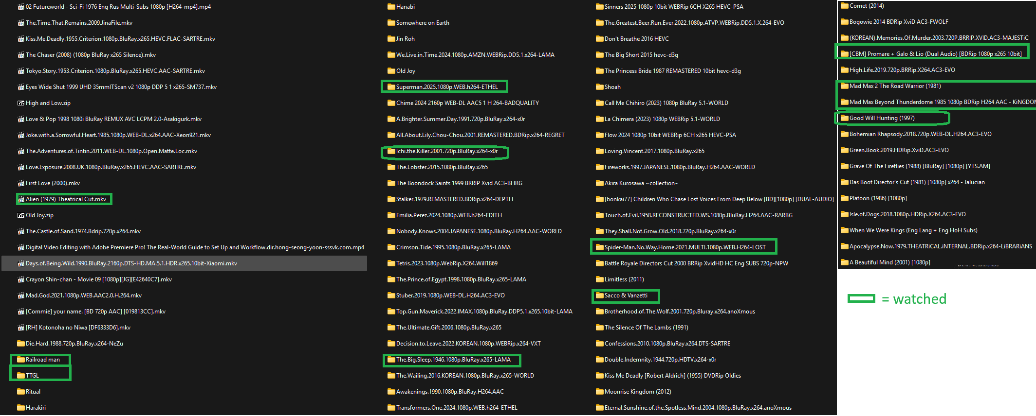The height and width of the screenshot is (416, 1036).
Task: Click the folder icon of Hanabi
Action: [x=391, y=7]
